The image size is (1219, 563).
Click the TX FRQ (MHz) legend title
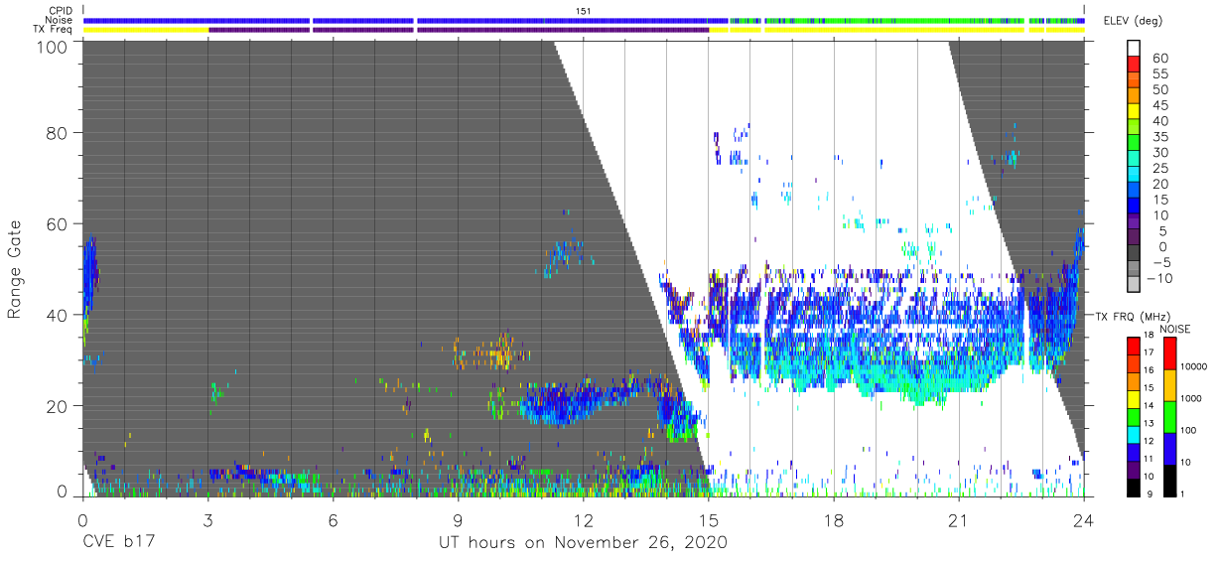click(x=1133, y=316)
